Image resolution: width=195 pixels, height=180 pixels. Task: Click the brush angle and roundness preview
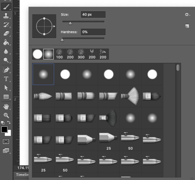[44, 26]
